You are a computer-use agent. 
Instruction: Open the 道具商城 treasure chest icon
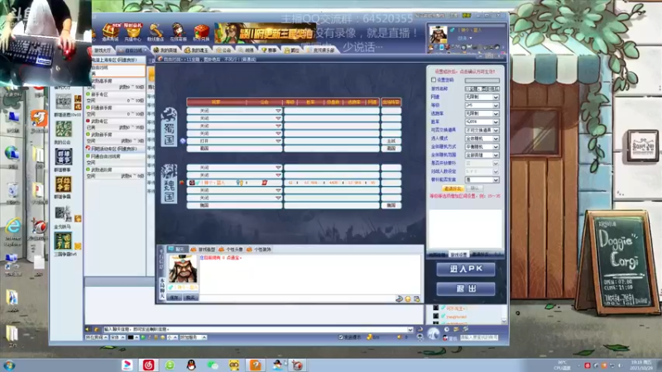click(110, 32)
